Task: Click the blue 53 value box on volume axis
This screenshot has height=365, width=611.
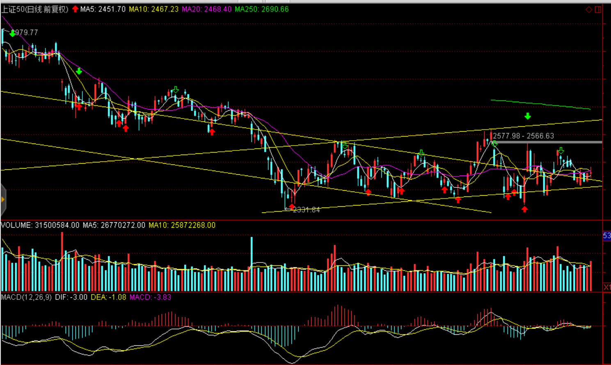Action: point(607,236)
